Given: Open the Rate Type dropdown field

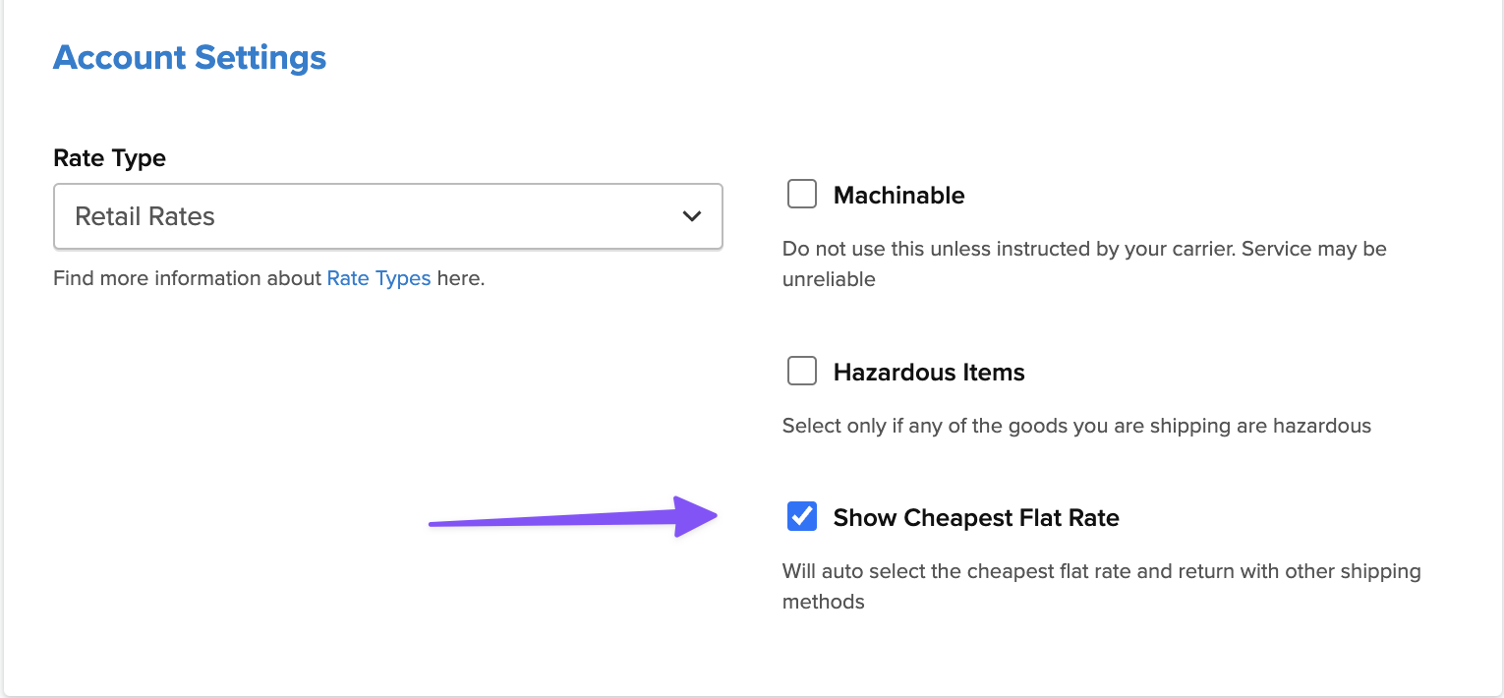Looking at the screenshot, I should tap(387, 216).
